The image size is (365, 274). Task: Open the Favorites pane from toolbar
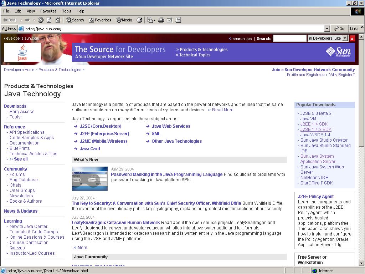pos(100,20)
